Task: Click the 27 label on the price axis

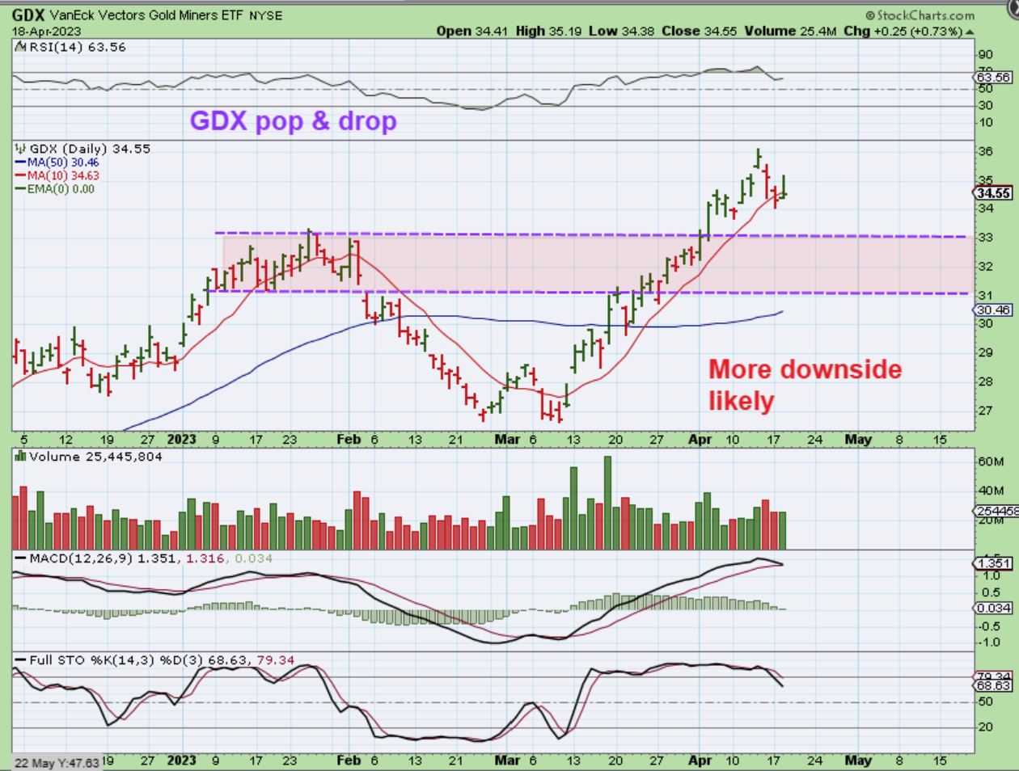Action: [x=985, y=411]
